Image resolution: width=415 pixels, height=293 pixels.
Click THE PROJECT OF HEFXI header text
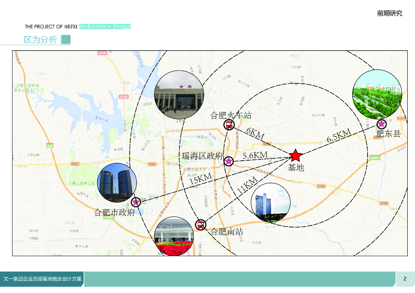tap(51, 26)
